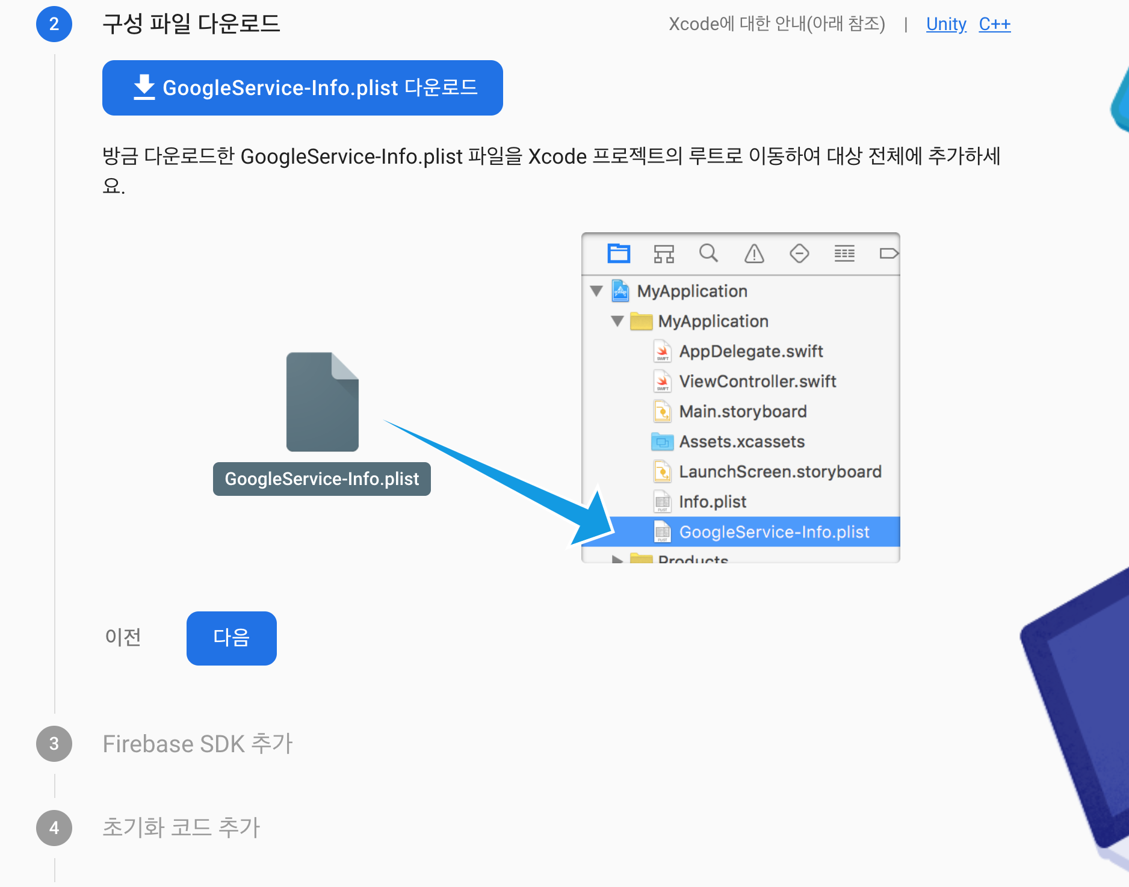Select the Xcode debug navigator lines icon
The image size is (1129, 887).
tap(844, 253)
